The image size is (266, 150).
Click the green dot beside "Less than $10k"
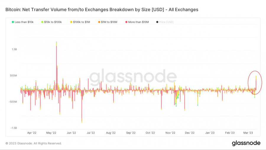coord(12,22)
